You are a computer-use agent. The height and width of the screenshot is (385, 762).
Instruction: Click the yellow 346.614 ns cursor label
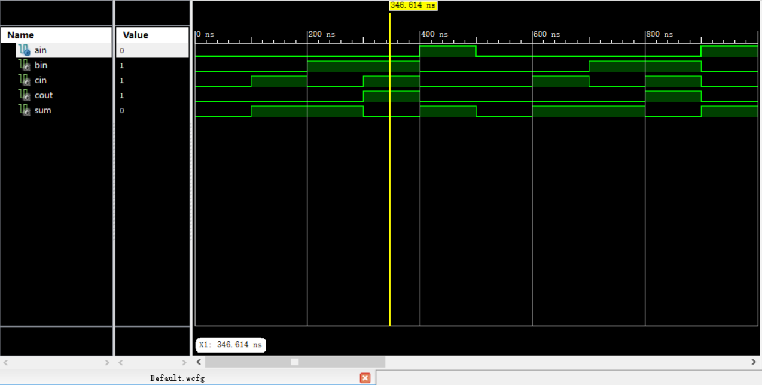412,5
